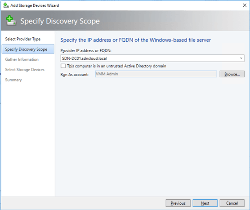Click the Previous button
The image size is (250, 210).
click(178, 203)
